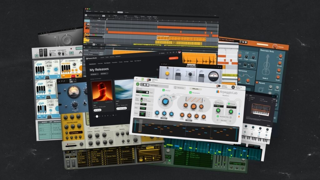Click Offset button under orange knobs
The width and height of the screenshot is (320, 180).
click(189, 120)
